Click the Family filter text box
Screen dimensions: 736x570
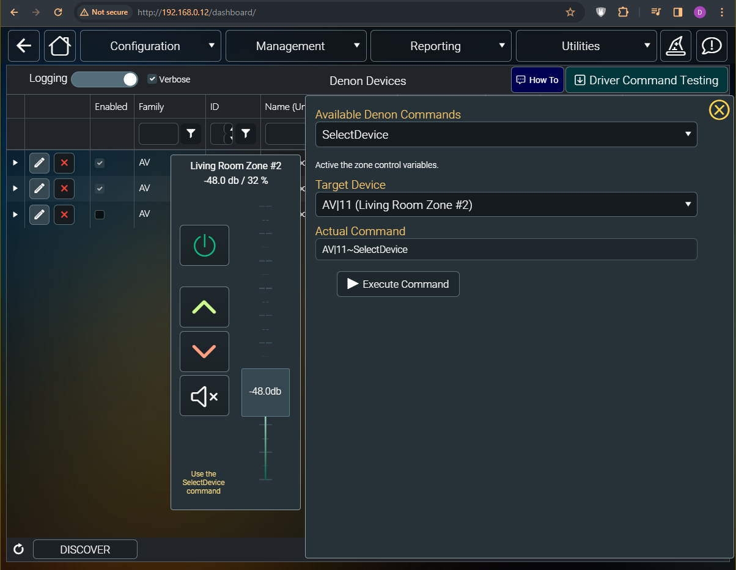pos(158,133)
